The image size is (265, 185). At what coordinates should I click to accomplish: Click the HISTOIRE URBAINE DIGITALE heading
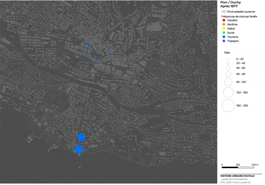tap(237, 176)
